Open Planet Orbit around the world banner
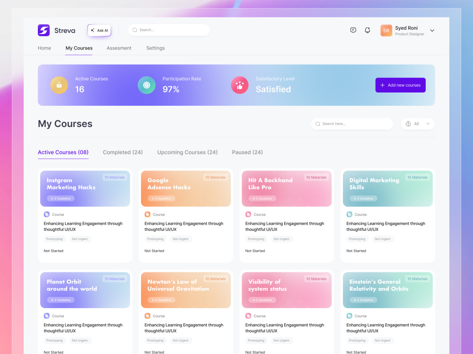 click(x=85, y=290)
